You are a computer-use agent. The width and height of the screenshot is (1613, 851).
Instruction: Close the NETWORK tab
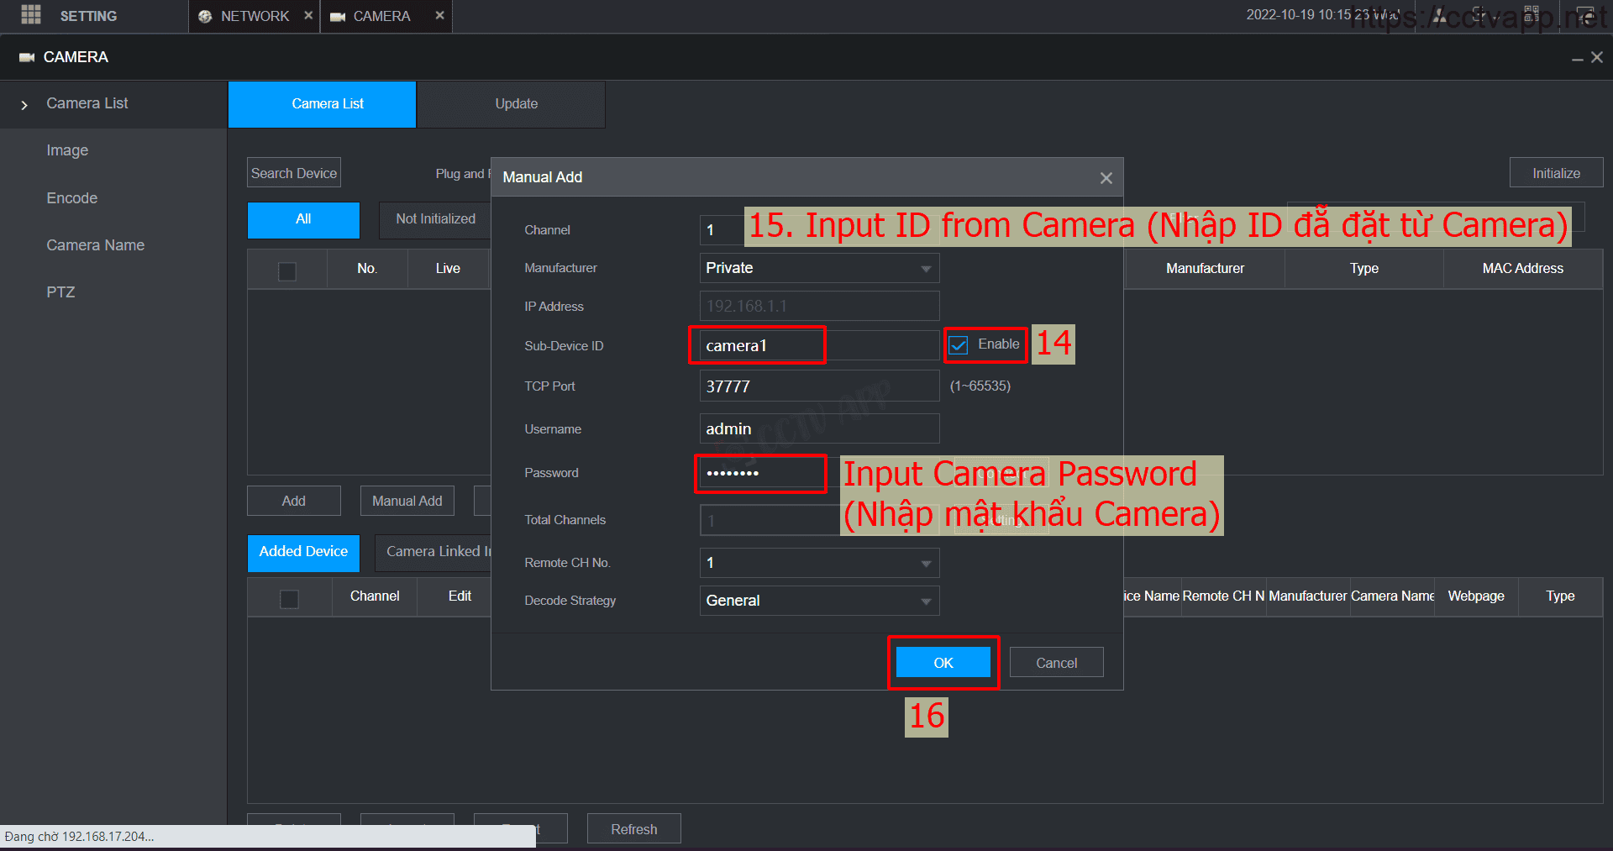pyautogui.click(x=308, y=15)
